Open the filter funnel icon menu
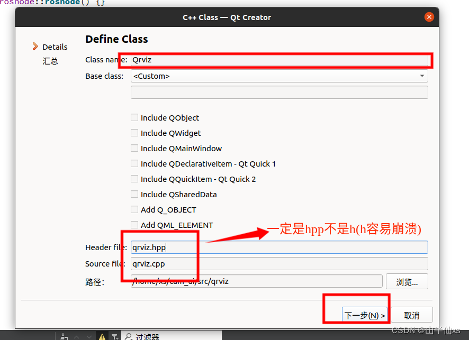 pos(114,337)
